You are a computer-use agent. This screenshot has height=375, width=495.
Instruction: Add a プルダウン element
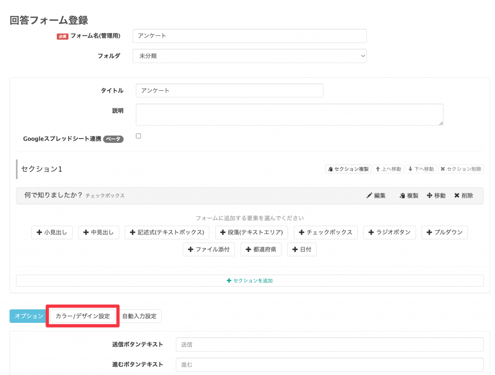[445, 232]
